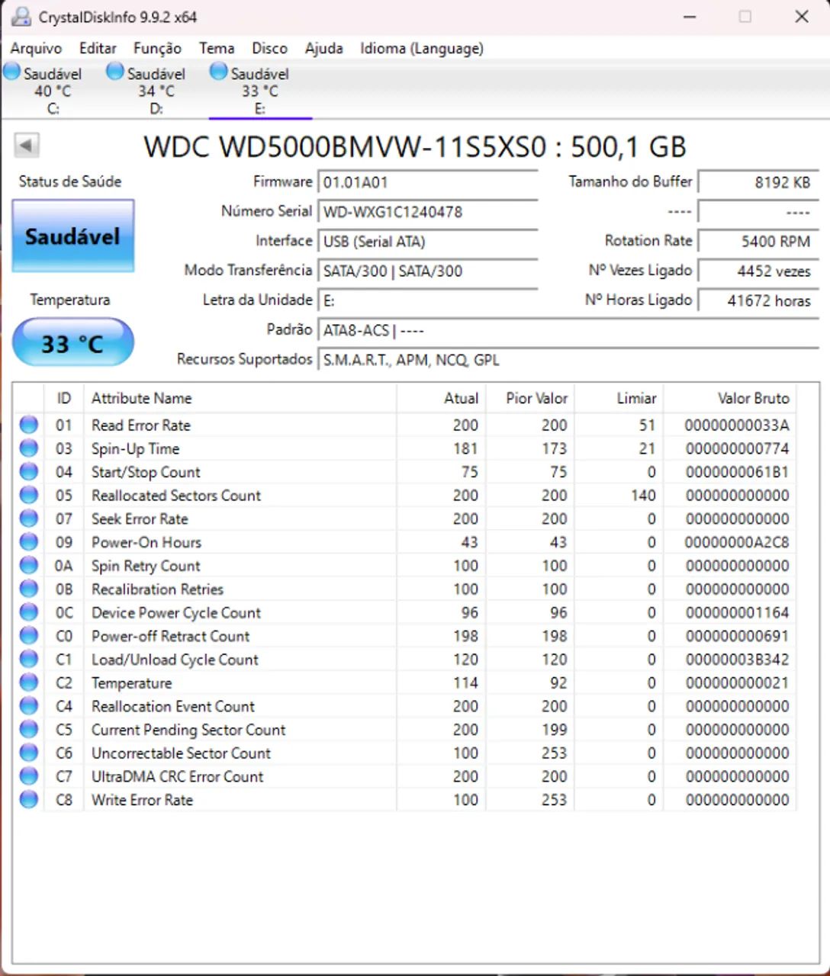Click the power on hours field 41672 horas
Viewport: 830px width, 976px height.
758,300
